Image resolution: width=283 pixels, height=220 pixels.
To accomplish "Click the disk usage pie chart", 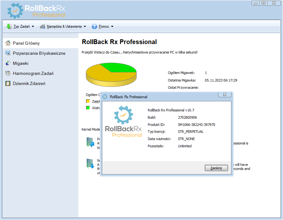I will 111,75.
